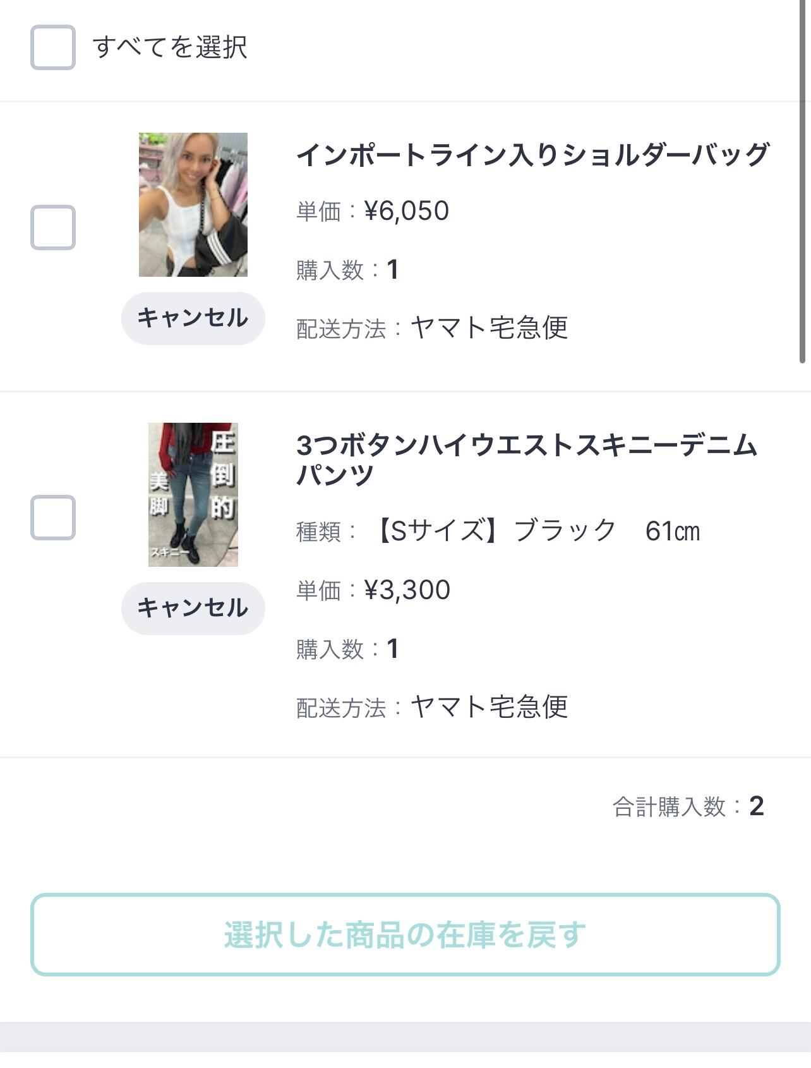Image resolution: width=811 pixels, height=1068 pixels.
Task: Click the 購入数 quantity of the shoulder bag
Action: tap(392, 270)
